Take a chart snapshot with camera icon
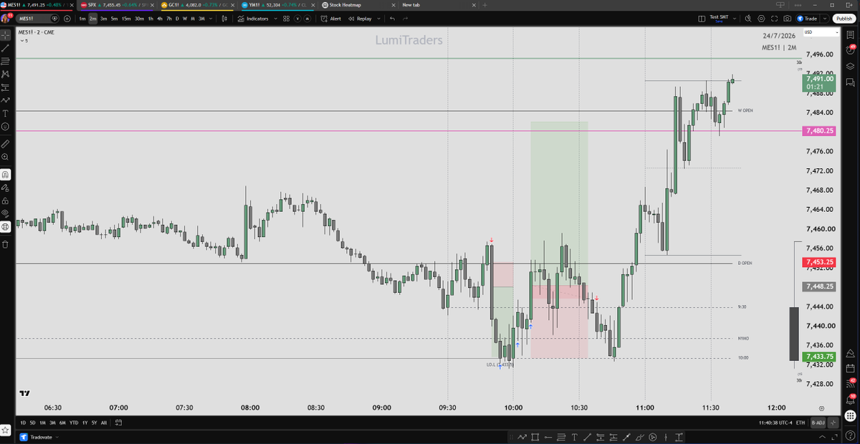860x444 pixels. (788, 19)
